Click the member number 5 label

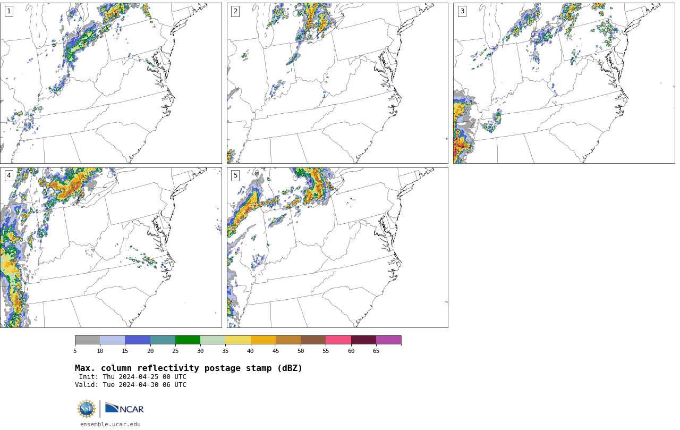click(235, 175)
